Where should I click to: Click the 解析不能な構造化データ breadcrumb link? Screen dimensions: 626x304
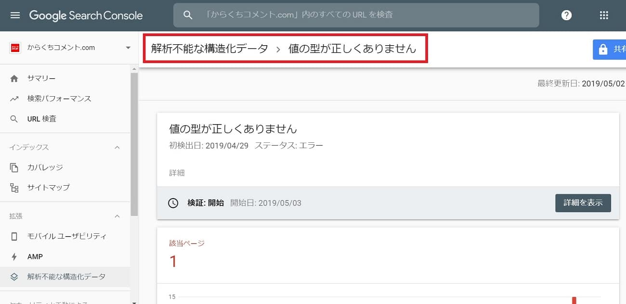point(209,49)
